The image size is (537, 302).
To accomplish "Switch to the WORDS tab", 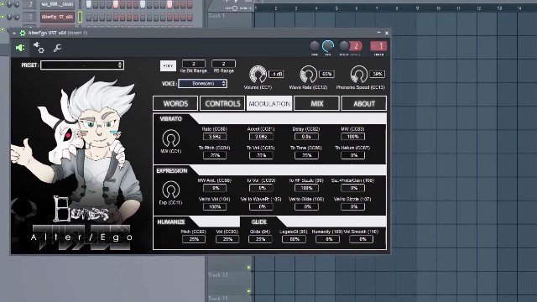I will pos(175,103).
